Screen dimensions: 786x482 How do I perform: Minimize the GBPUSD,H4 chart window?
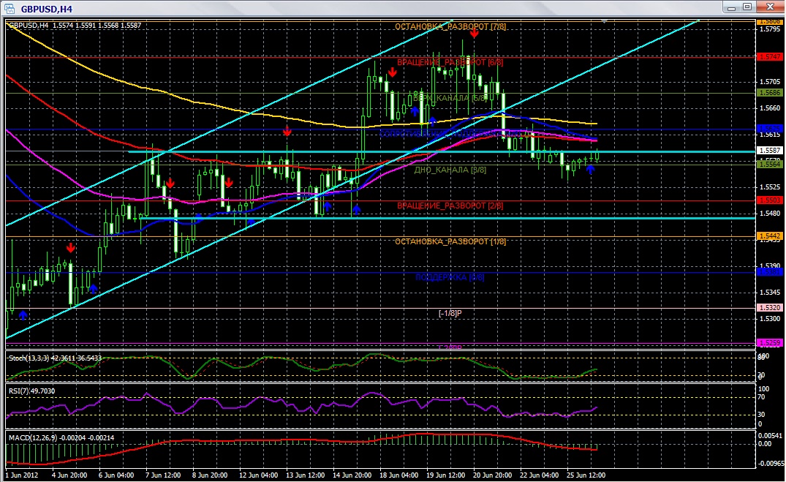(731, 7)
